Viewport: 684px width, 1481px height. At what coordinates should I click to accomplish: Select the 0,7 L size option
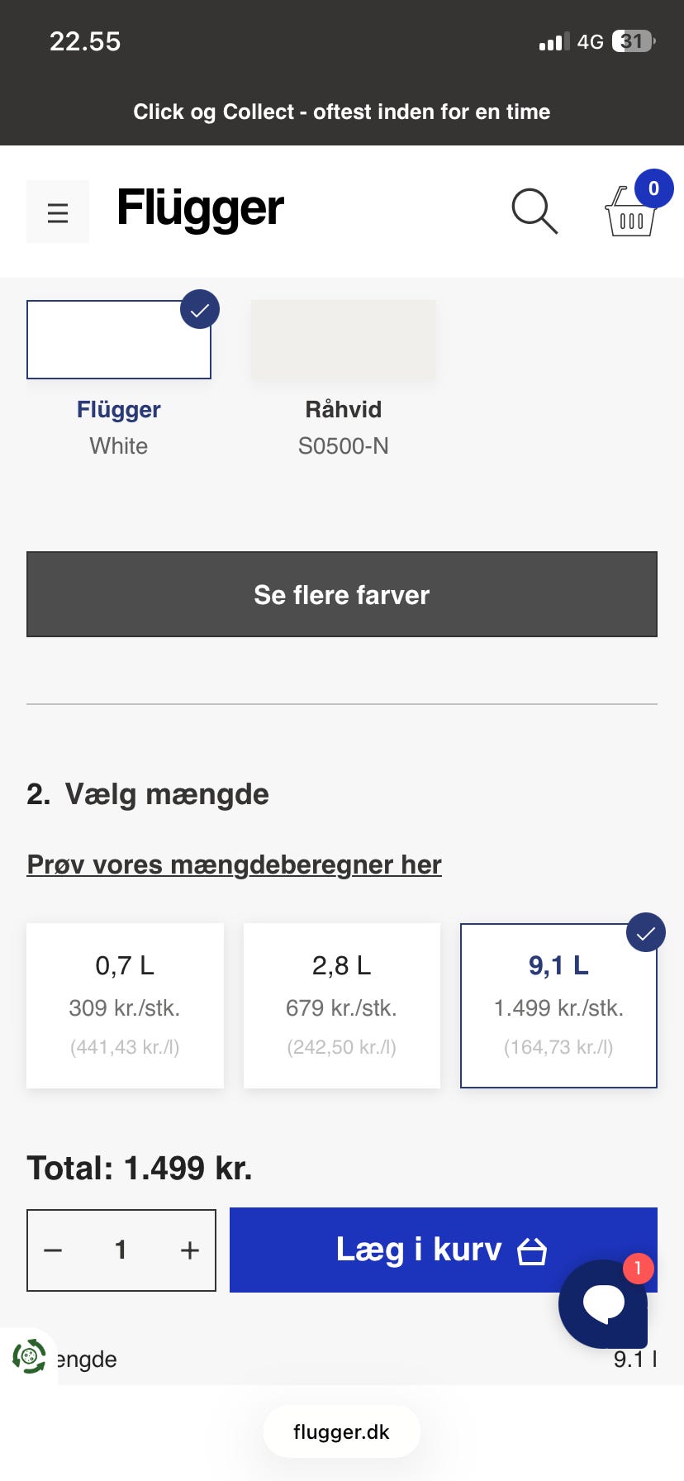tap(125, 1005)
